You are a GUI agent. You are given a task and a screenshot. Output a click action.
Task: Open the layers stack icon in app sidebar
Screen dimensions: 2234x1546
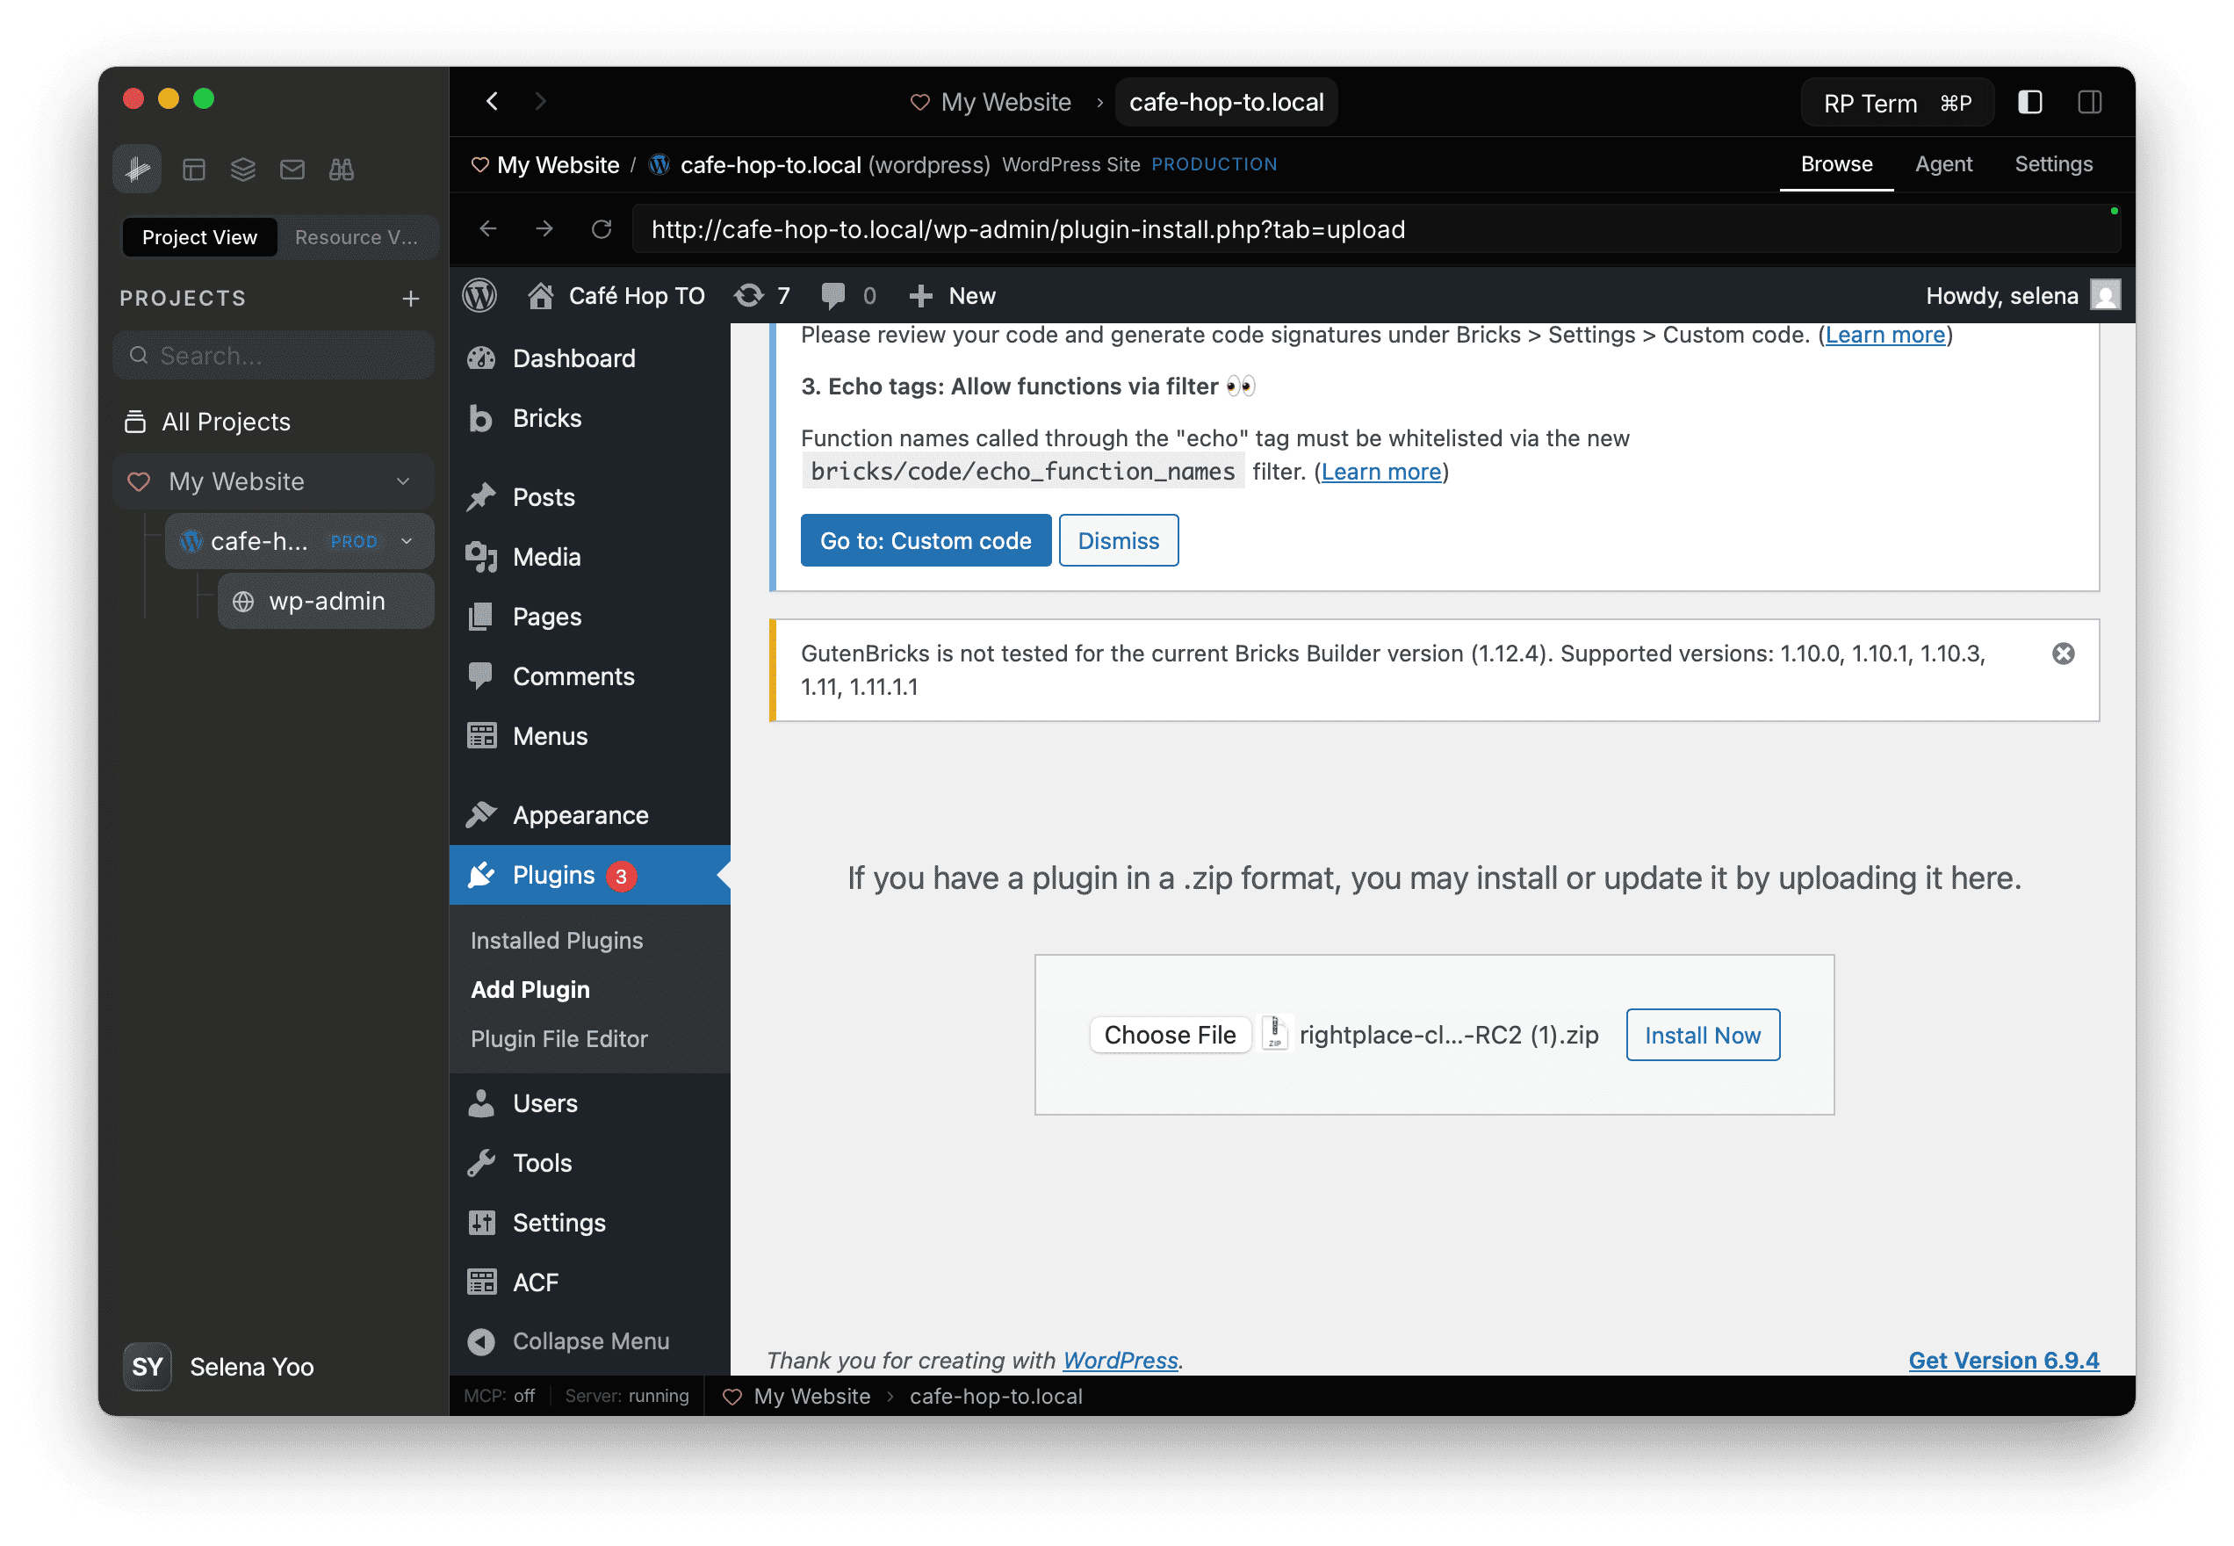[x=243, y=169]
